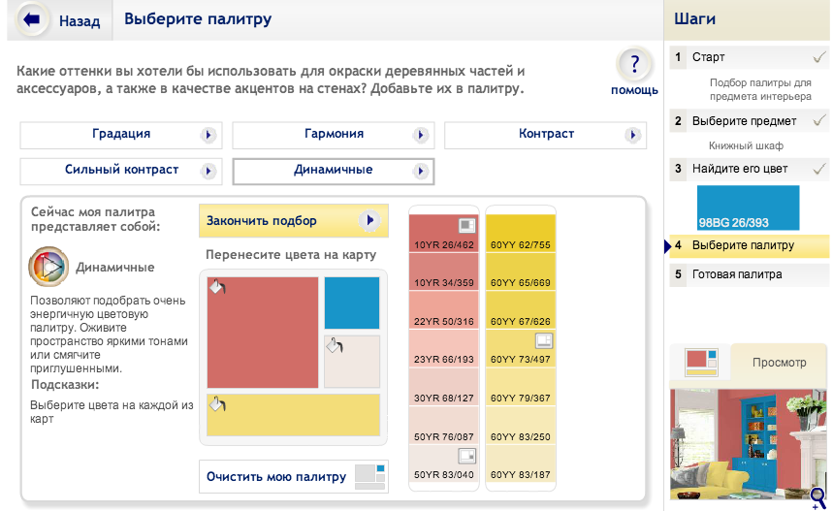Click the palette icon on Очистить мою палитру
This screenshot has width=833, height=511.
(x=369, y=475)
